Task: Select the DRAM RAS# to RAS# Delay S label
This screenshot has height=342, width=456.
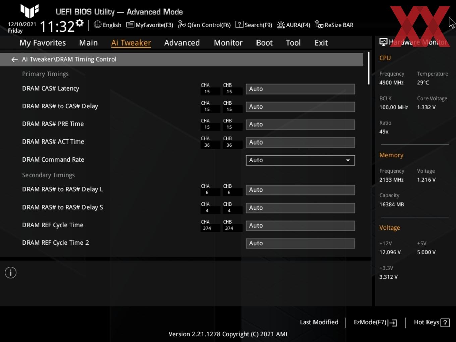Action: [x=62, y=207]
